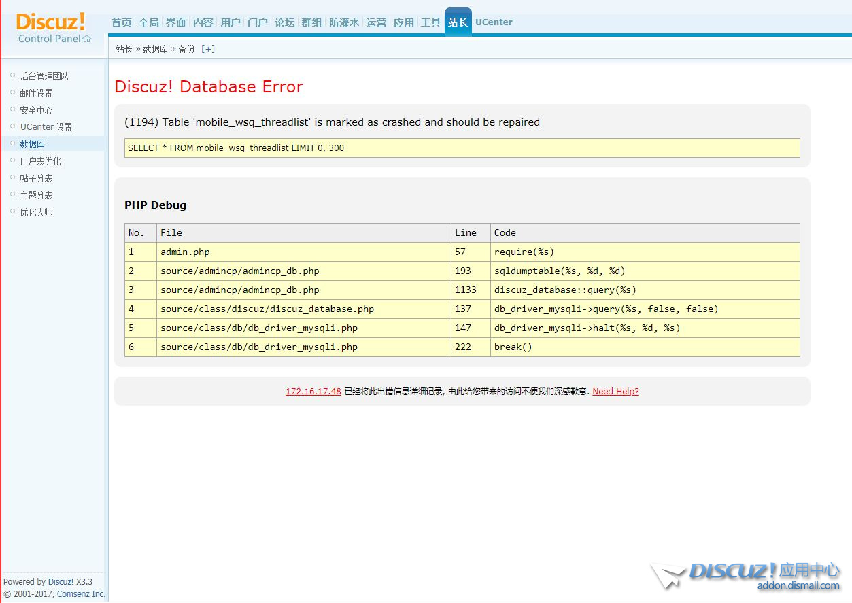Click the Need Help? link
This screenshot has height=603, width=852.
pos(615,392)
